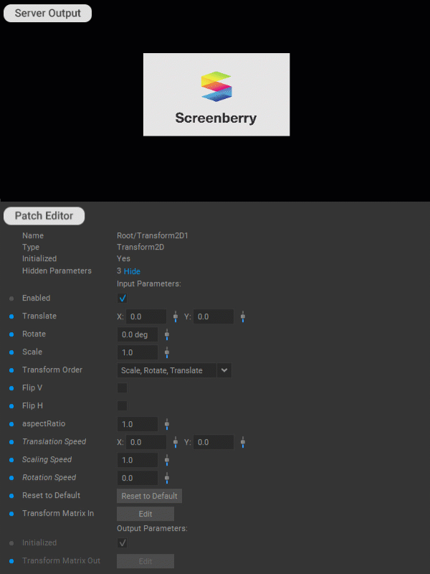Click the Patch Editor label button

[x=44, y=216]
